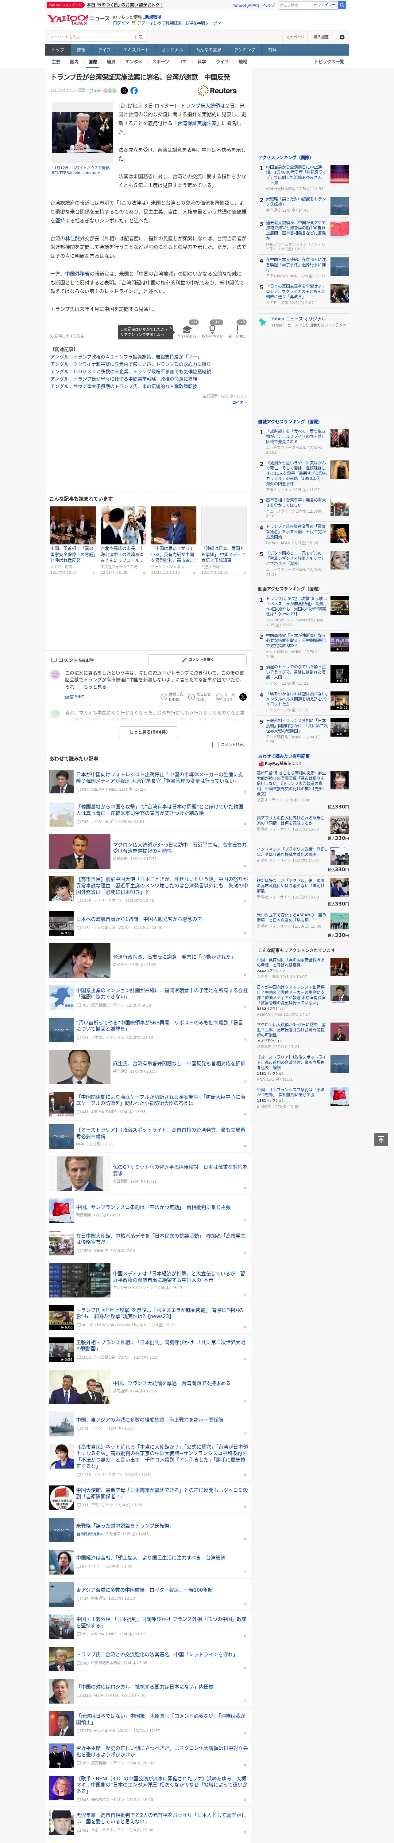The image size is (394, 1843).
Task: Open 日本への渡航自粛から1週間 video article
Action: coord(139,919)
